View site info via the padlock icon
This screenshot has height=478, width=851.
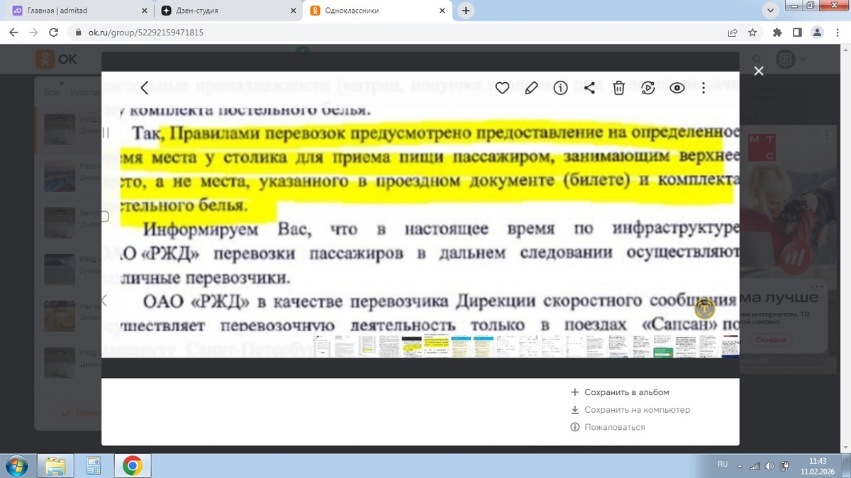[x=77, y=33]
